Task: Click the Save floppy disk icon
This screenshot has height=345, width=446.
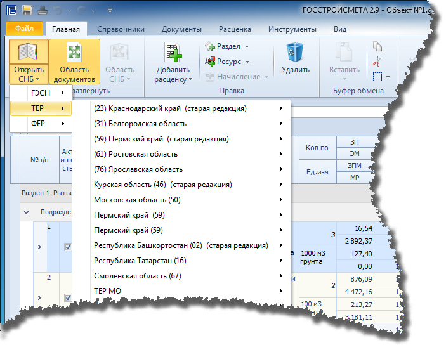Action: point(27,11)
